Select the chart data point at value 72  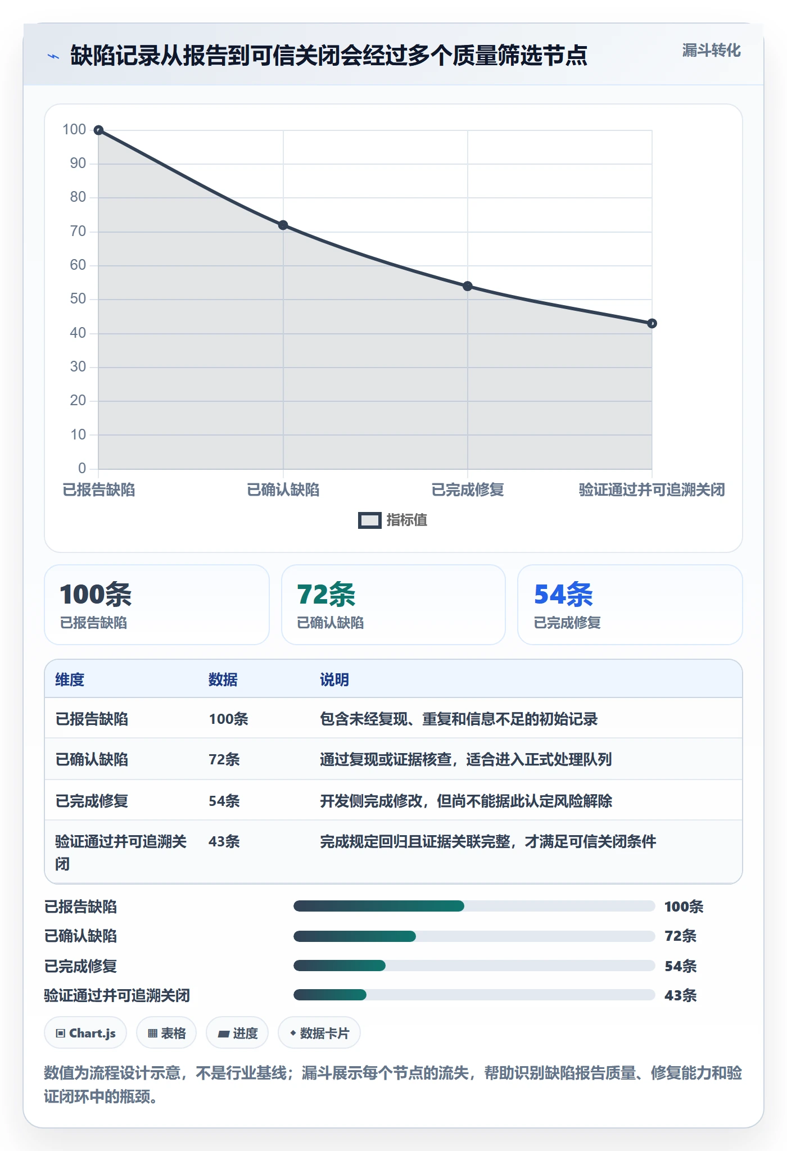point(283,225)
